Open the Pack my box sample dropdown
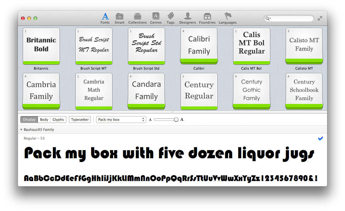 point(121,120)
